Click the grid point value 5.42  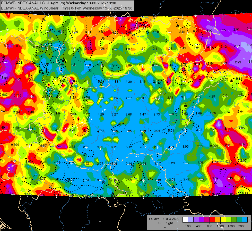click(x=86, y=130)
